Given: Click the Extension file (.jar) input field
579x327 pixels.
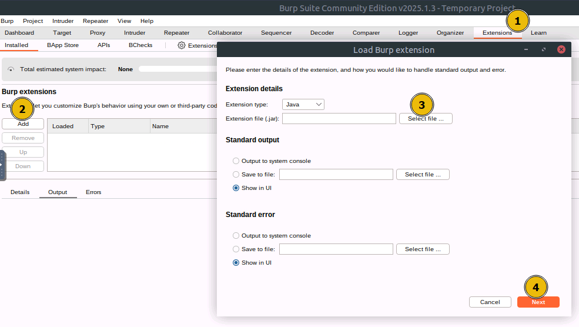Looking at the screenshot, I should pos(339,119).
